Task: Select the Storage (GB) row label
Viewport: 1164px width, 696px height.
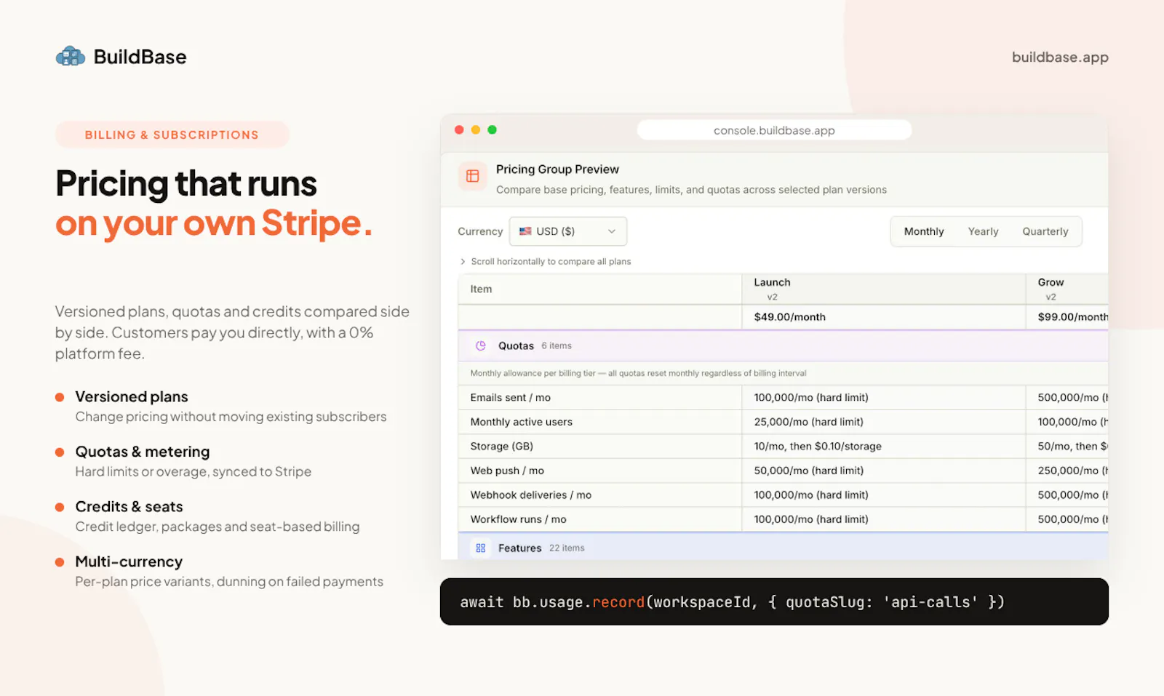Action: 502,447
